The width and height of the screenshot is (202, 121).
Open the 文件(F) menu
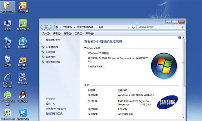[x=46, y=33]
